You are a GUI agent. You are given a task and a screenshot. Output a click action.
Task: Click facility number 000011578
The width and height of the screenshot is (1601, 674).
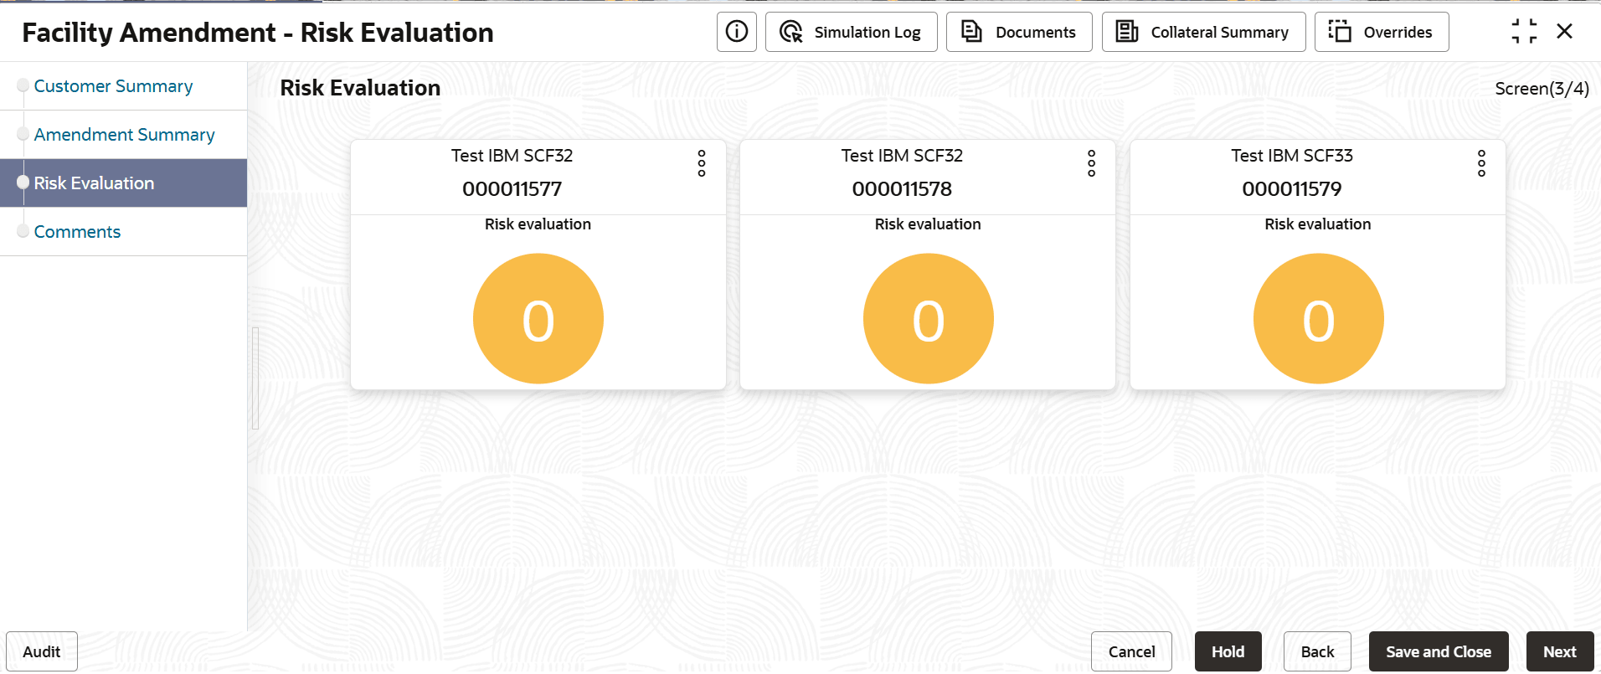[x=902, y=189]
